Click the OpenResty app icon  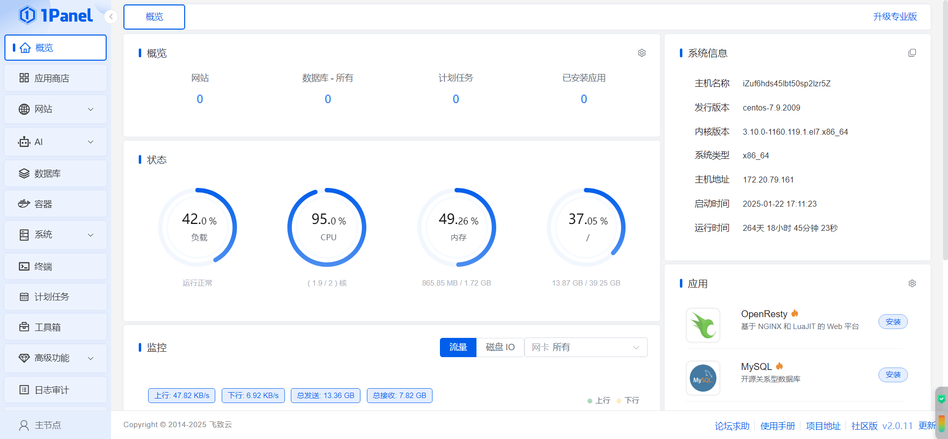coord(703,325)
